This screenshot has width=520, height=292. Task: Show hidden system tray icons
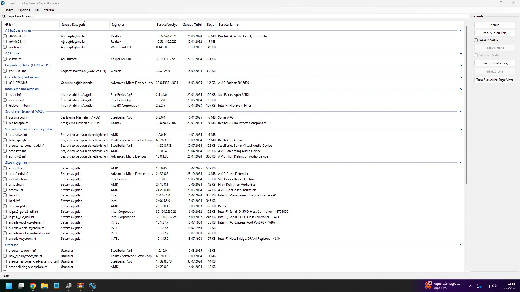click(471, 286)
